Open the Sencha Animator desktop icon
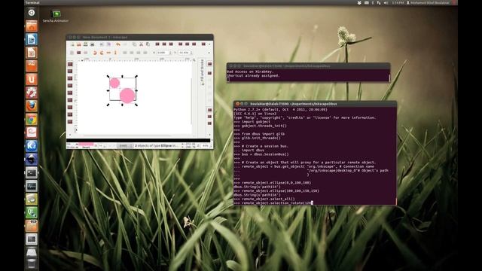482x271 pixels. coord(56,17)
